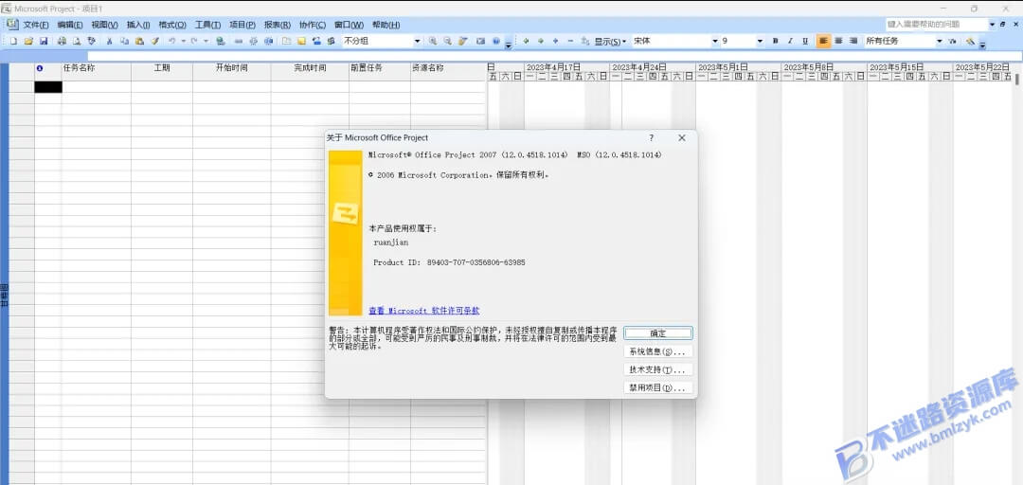Expand the 所有任务 filter dropdown

tap(940, 41)
